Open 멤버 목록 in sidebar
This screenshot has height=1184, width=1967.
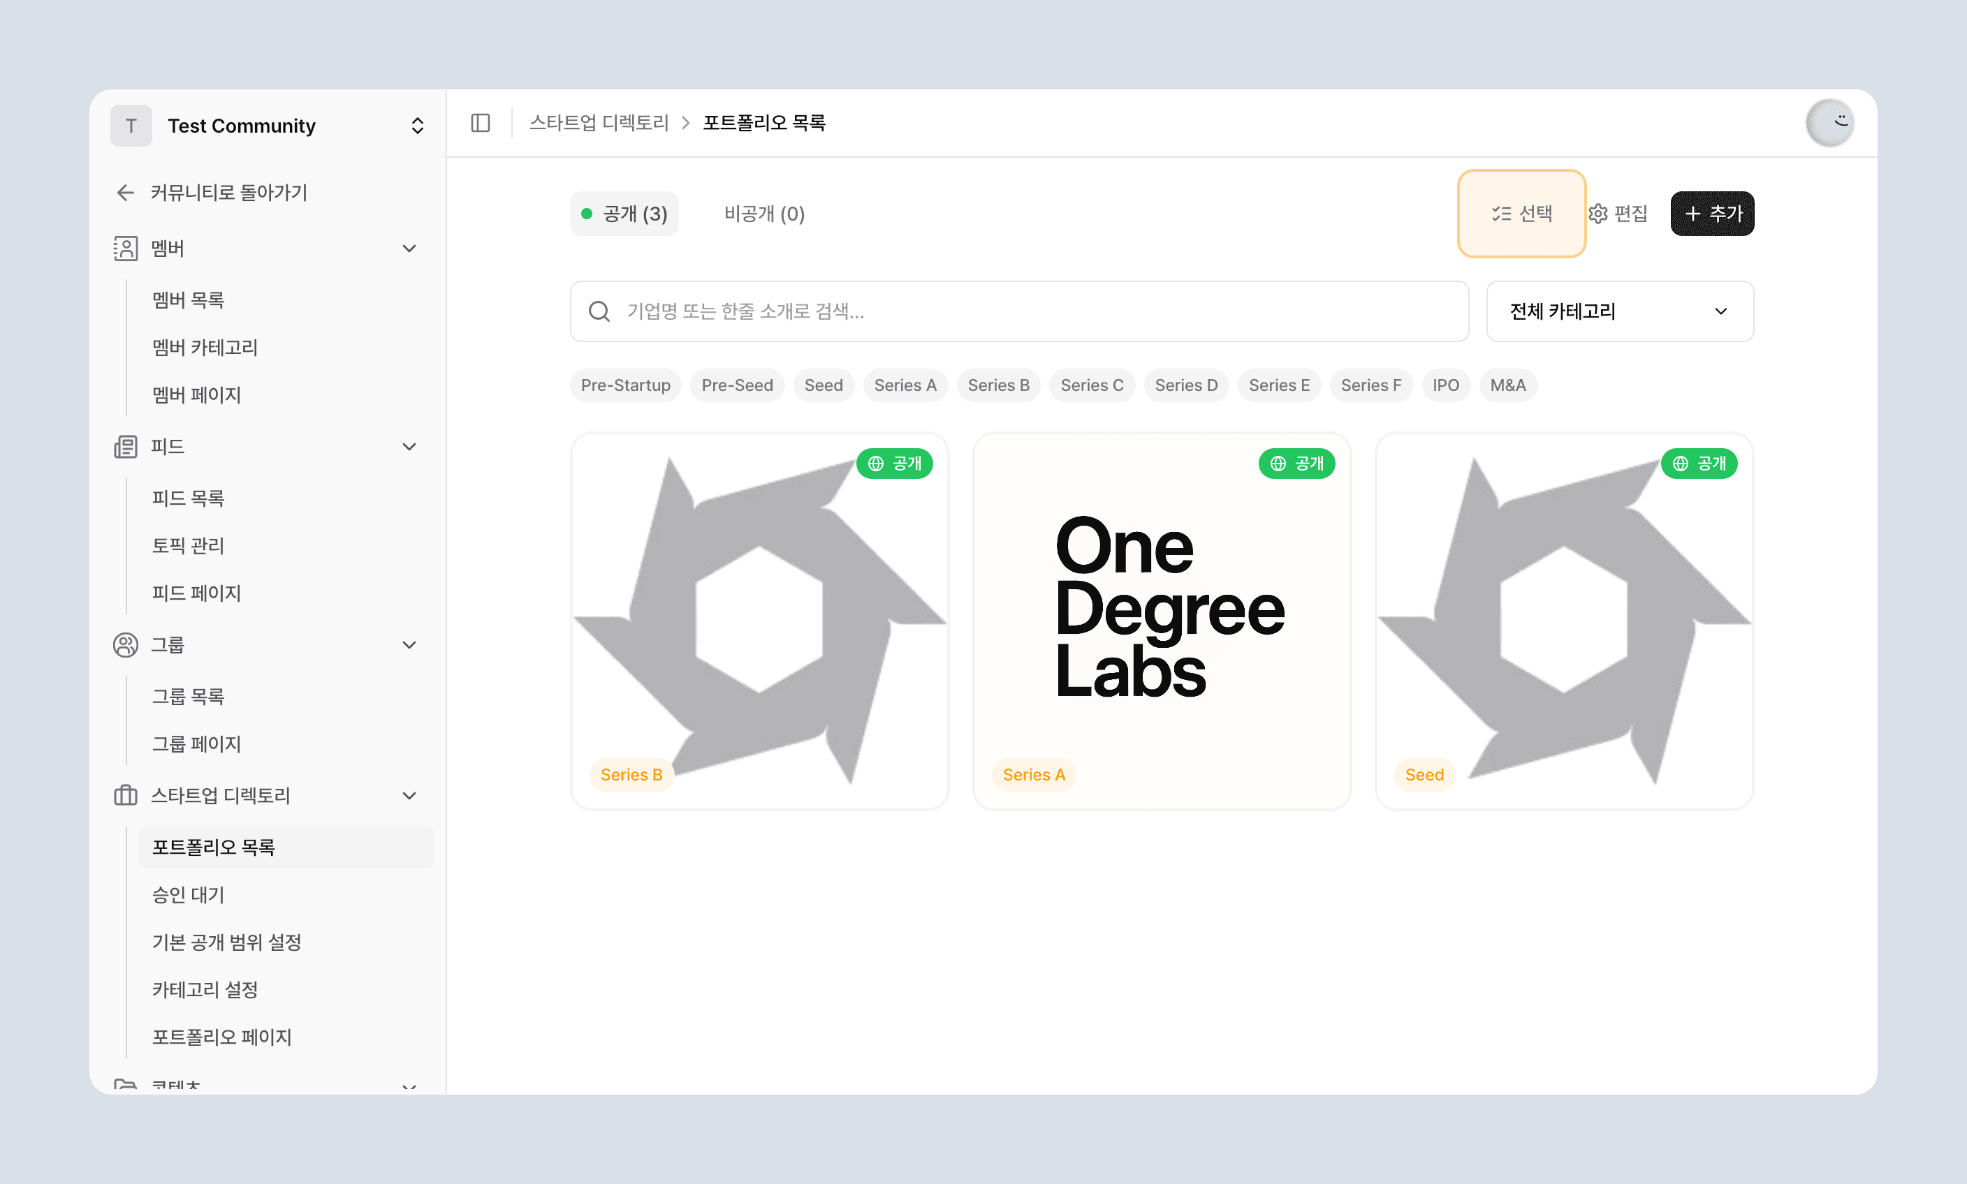(189, 300)
